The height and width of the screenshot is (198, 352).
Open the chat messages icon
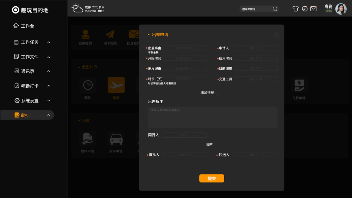click(x=304, y=9)
